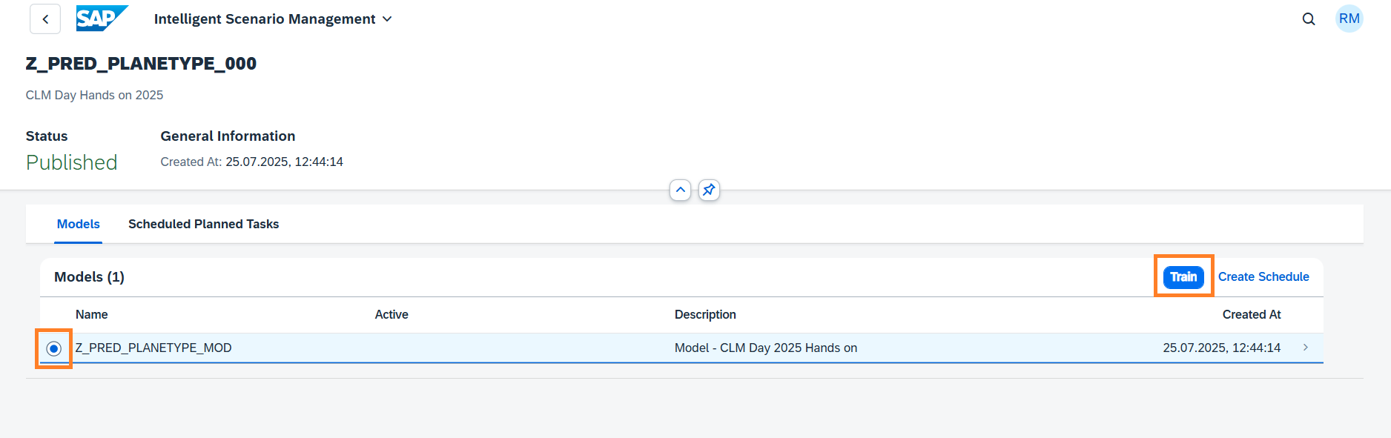Select the Z_PRED_PLANETYPE_MOD radio button
The image size is (1391, 438).
[x=53, y=348]
